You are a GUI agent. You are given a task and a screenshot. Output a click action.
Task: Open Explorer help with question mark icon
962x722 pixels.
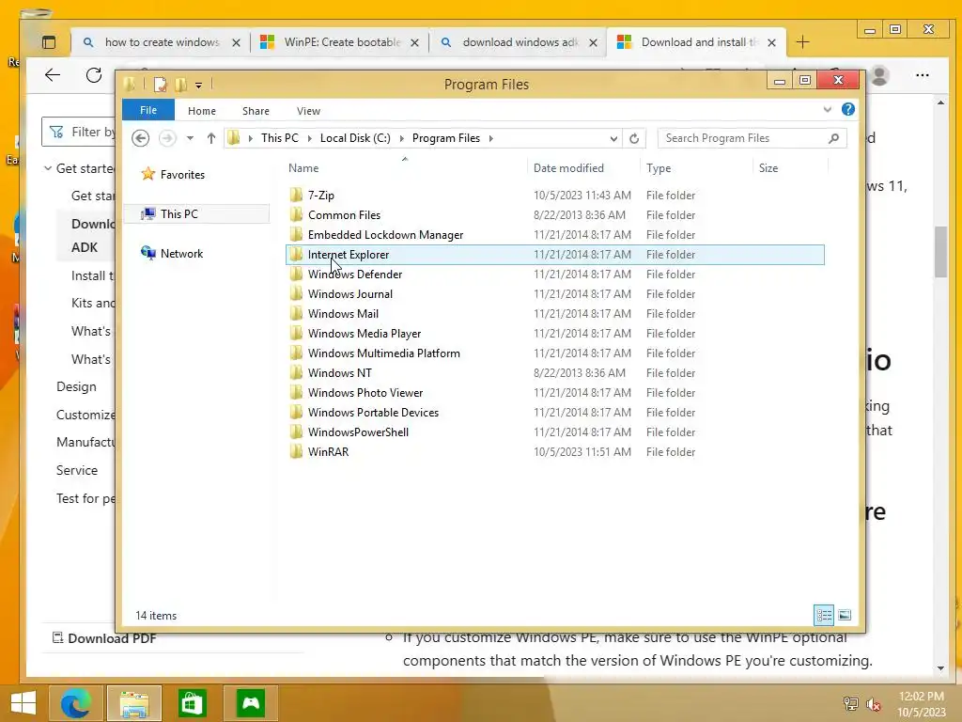[848, 109]
